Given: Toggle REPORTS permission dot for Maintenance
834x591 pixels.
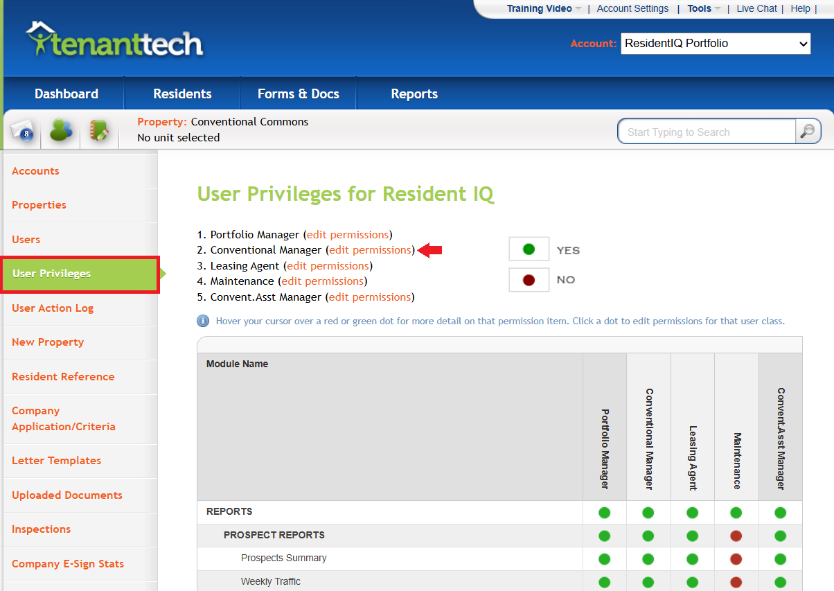Looking at the screenshot, I should tap(736, 513).
